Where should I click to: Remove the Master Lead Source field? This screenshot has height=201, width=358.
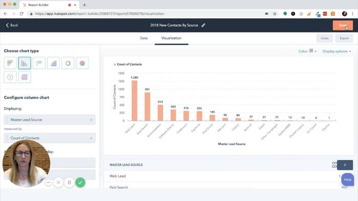[x=91, y=120]
